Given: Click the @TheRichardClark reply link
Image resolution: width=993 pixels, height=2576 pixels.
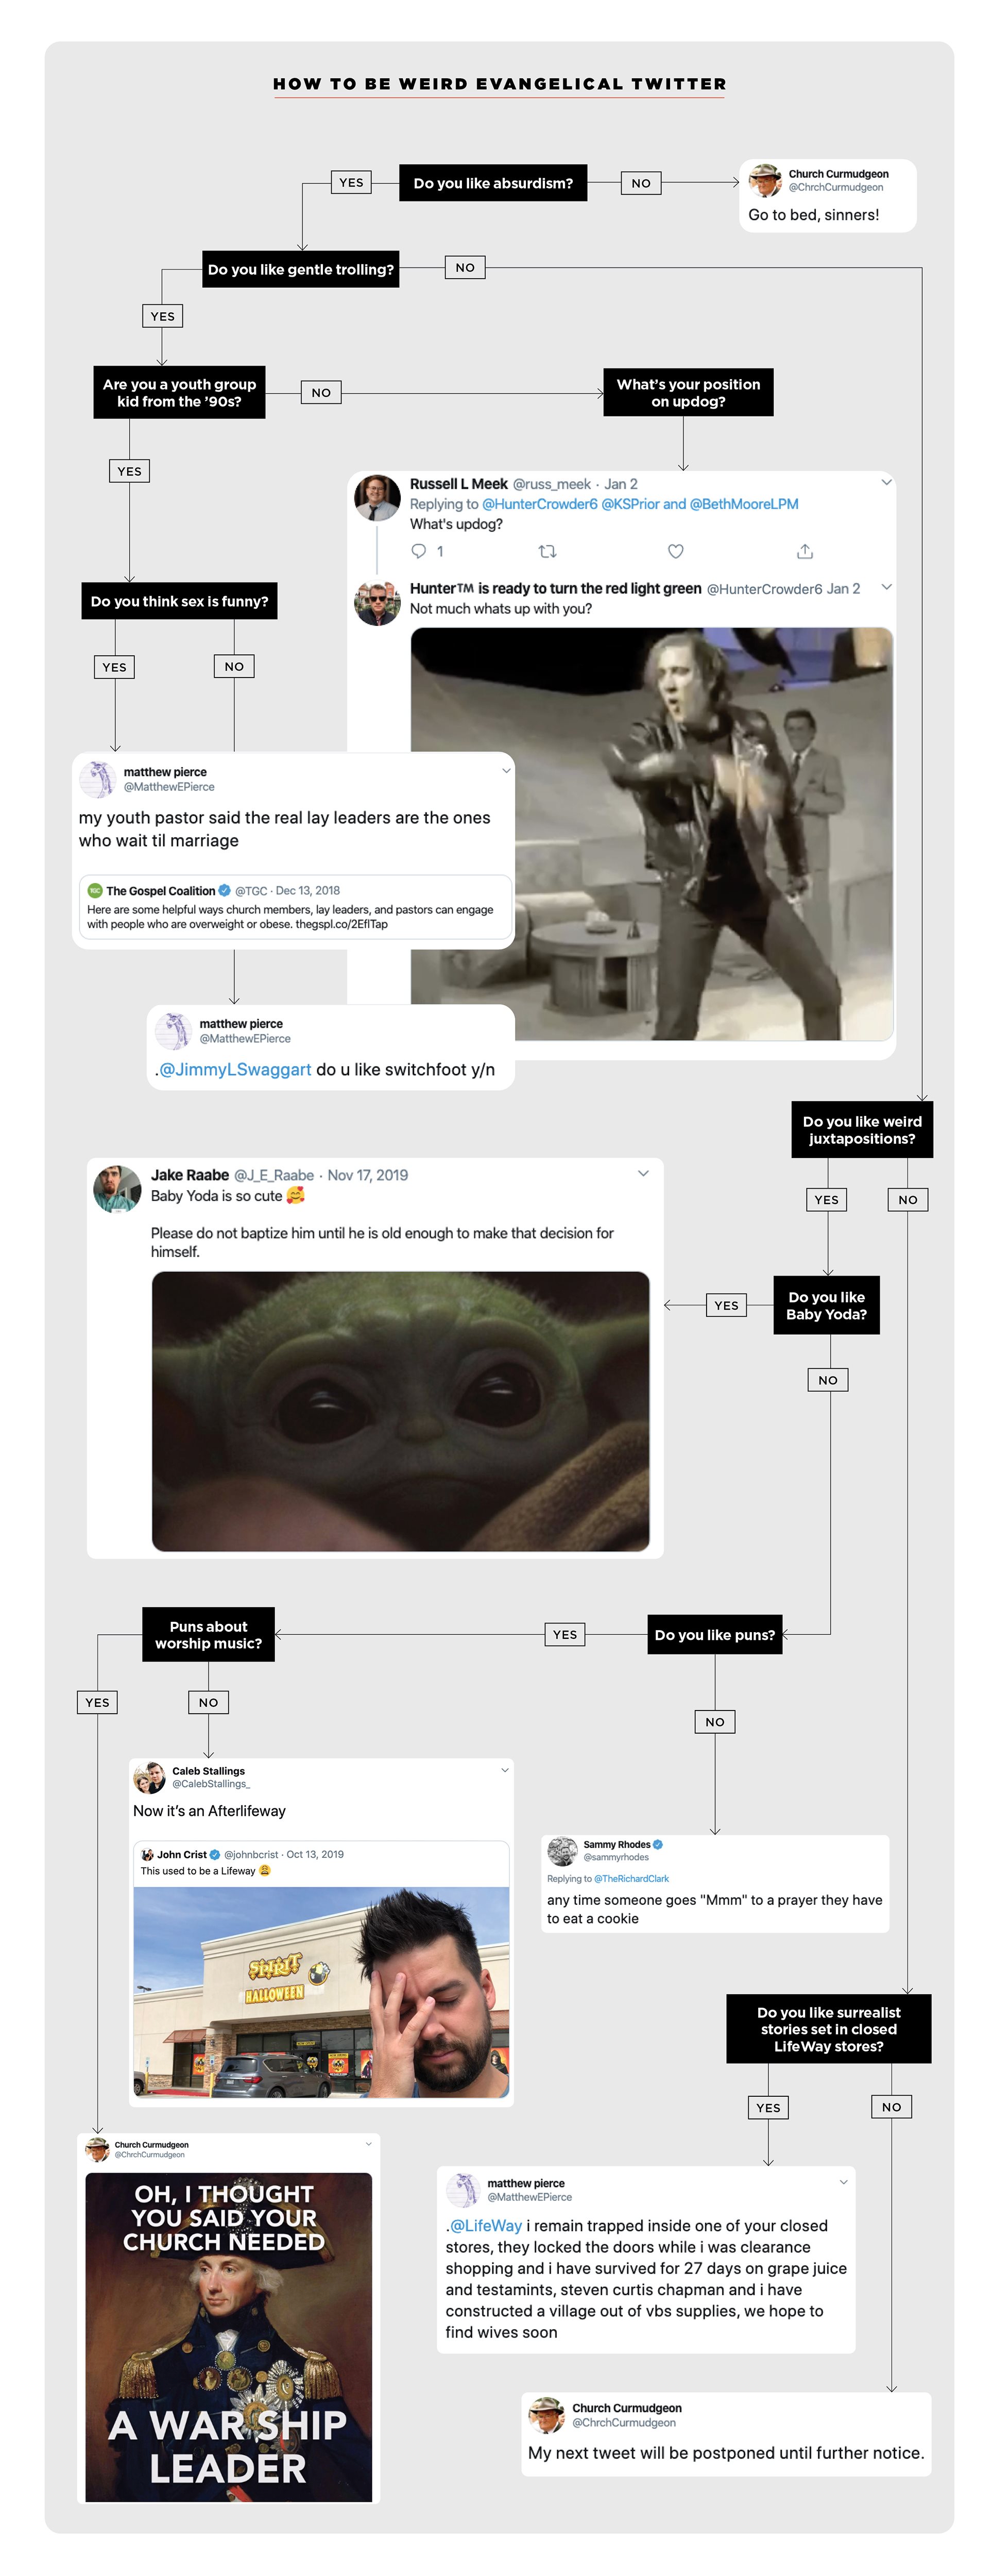Looking at the screenshot, I should coord(632,1879).
